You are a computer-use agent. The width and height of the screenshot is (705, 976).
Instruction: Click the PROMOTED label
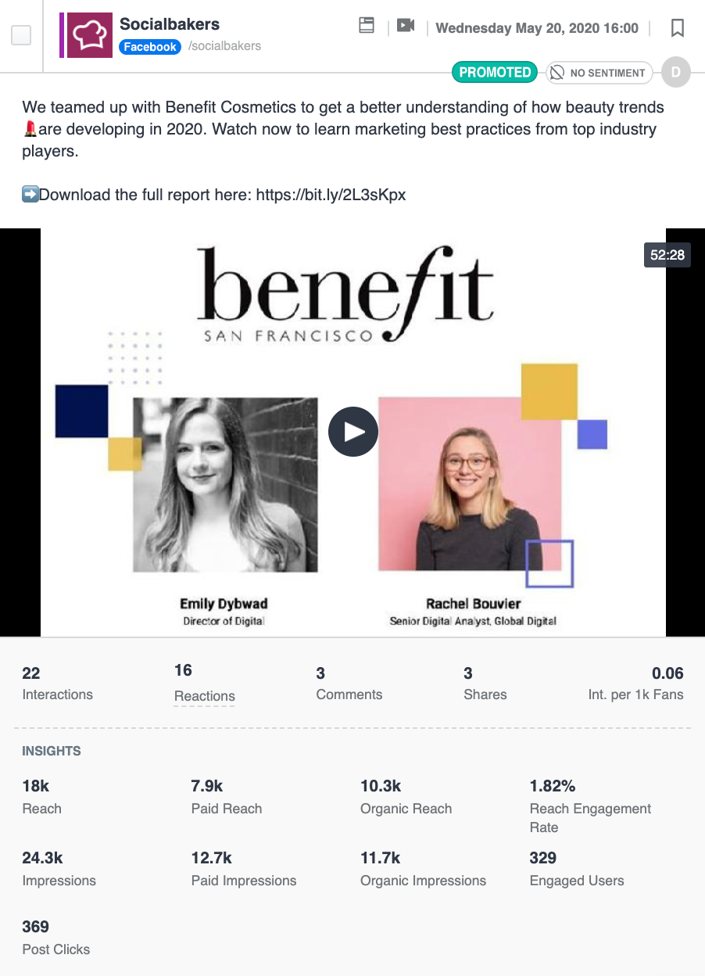[x=495, y=72]
